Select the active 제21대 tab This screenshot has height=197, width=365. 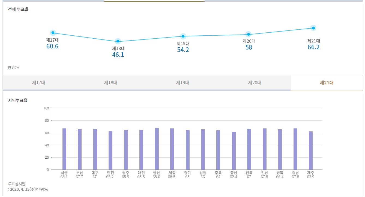(327, 83)
